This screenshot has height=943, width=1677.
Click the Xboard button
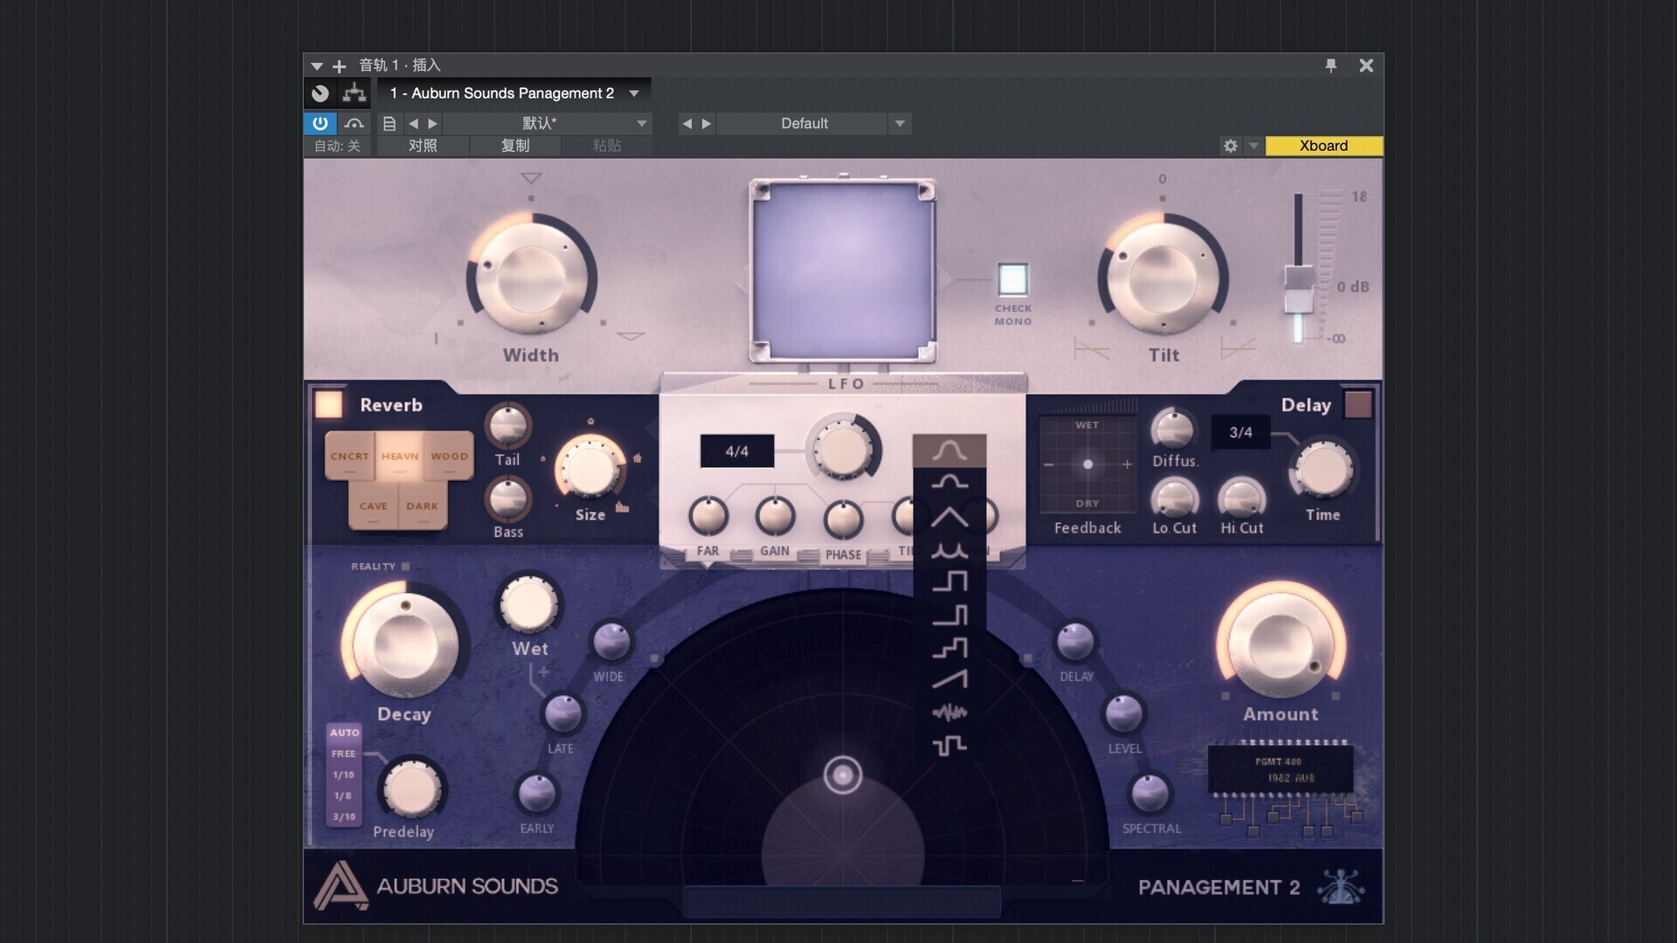[x=1323, y=146]
